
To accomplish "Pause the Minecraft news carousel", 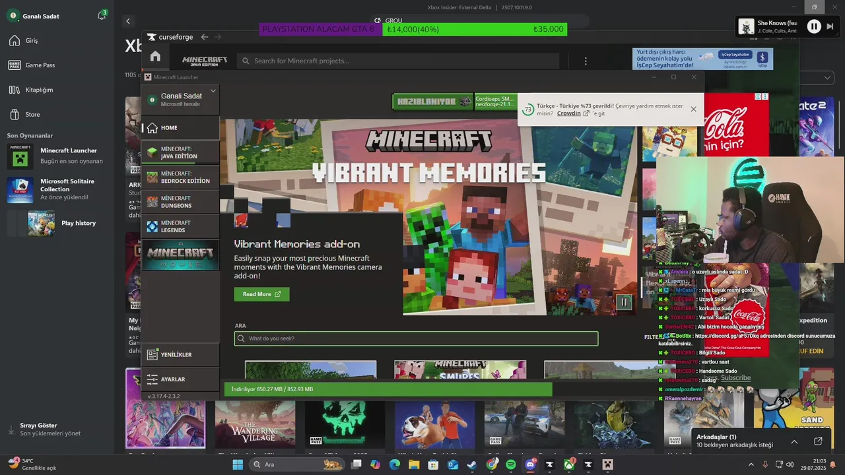I will (624, 302).
